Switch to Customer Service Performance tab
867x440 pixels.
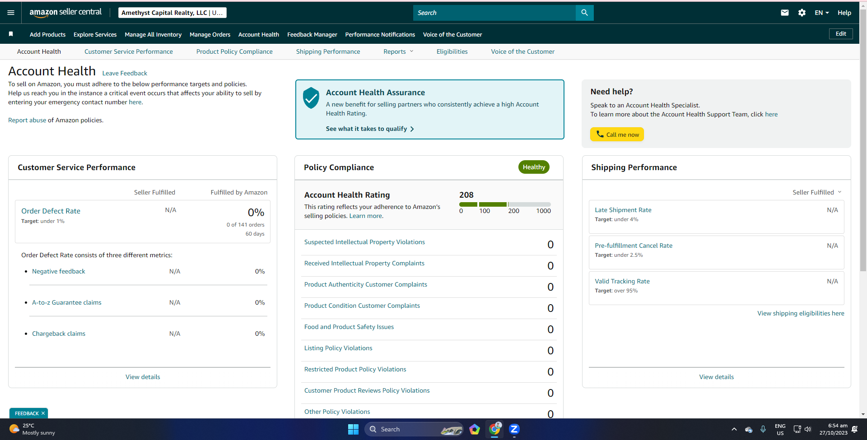coord(129,51)
